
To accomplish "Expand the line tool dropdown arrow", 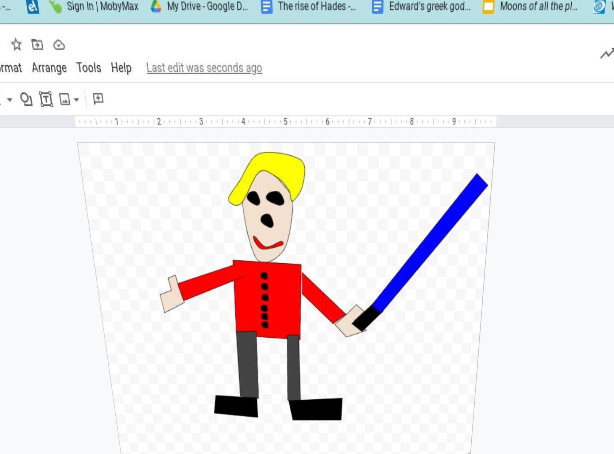I will 9,100.
